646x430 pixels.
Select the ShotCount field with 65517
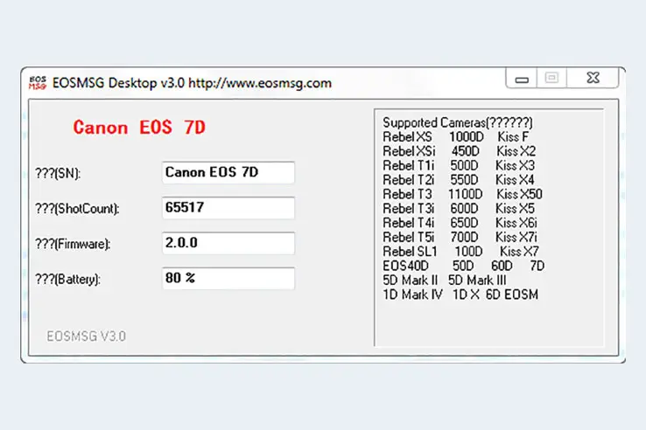(x=228, y=208)
